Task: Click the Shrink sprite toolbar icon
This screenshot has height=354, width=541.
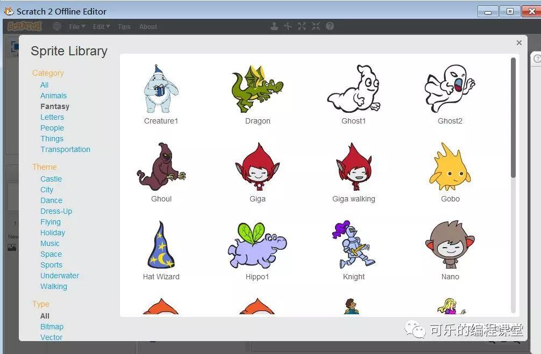Action: [x=316, y=26]
